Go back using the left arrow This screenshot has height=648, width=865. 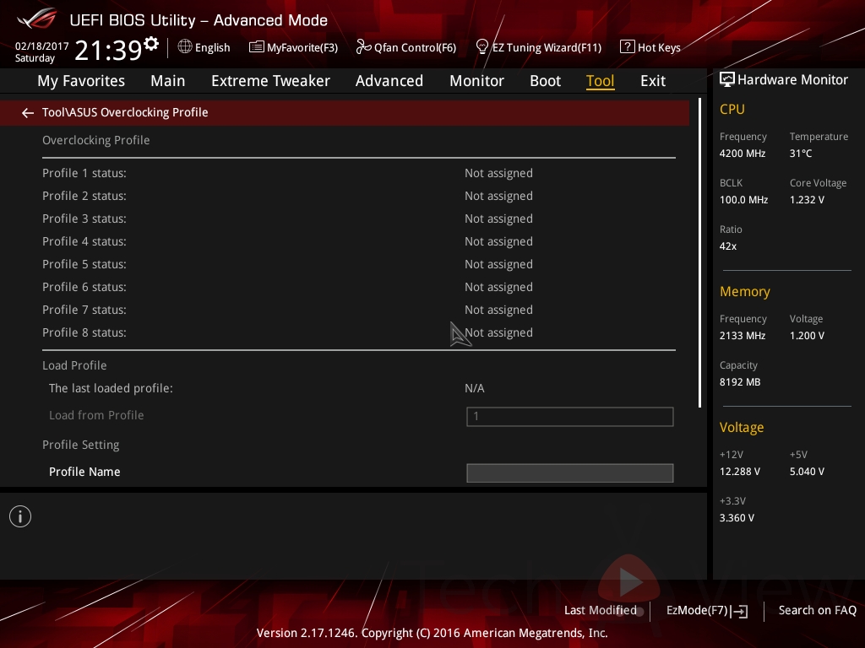coord(28,113)
